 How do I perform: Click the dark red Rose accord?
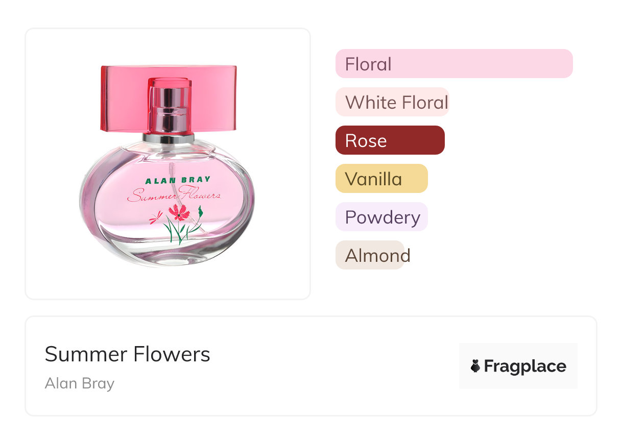point(390,140)
